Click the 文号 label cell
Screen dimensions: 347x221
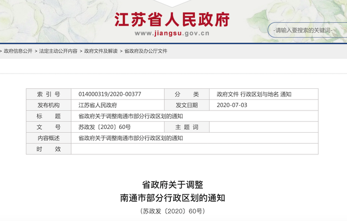[x=49, y=127]
